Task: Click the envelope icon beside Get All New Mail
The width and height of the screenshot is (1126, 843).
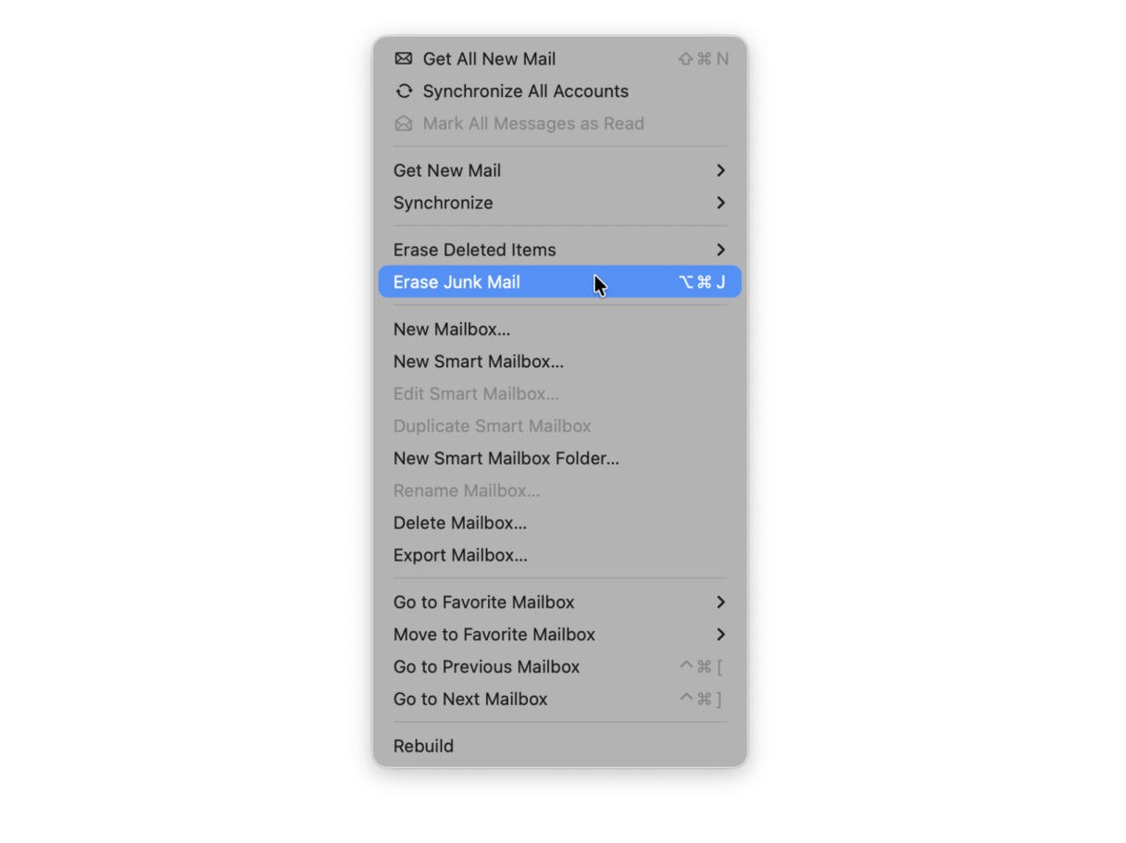Action: [404, 58]
